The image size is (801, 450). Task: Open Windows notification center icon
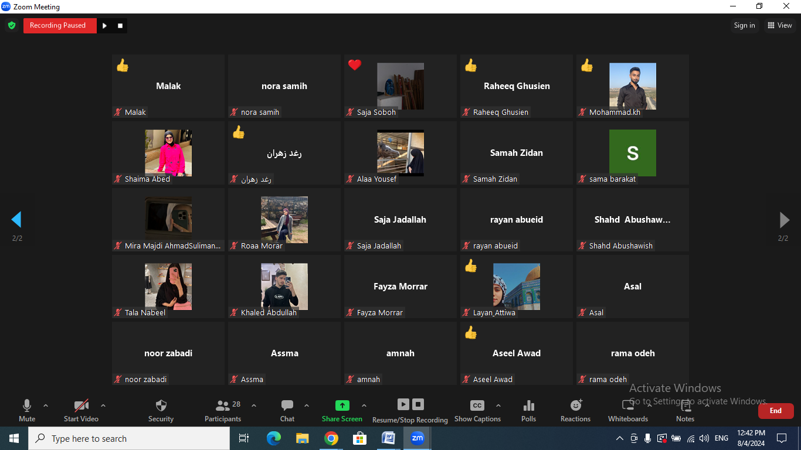click(x=782, y=438)
